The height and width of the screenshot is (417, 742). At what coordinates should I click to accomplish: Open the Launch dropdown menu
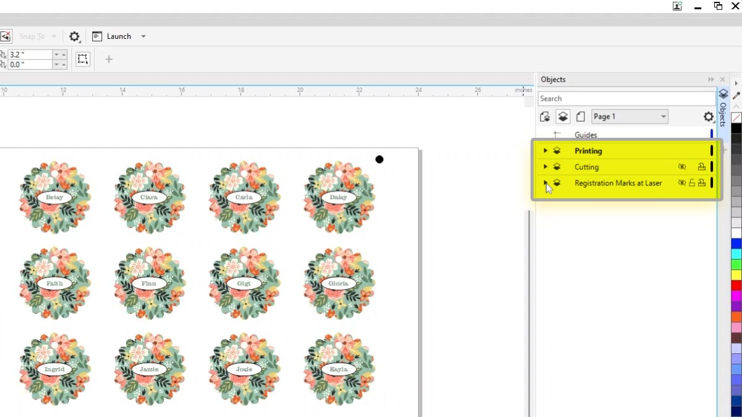click(x=143, y=36)
